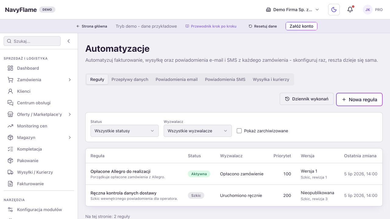Click Zamówienia shopping cart icon

coord(10,80)
